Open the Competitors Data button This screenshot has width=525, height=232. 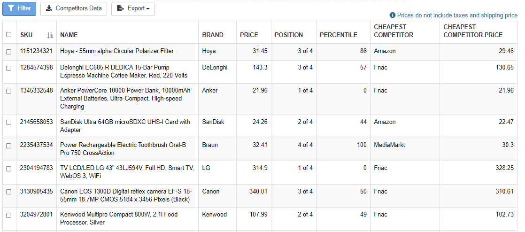point(74,9)
